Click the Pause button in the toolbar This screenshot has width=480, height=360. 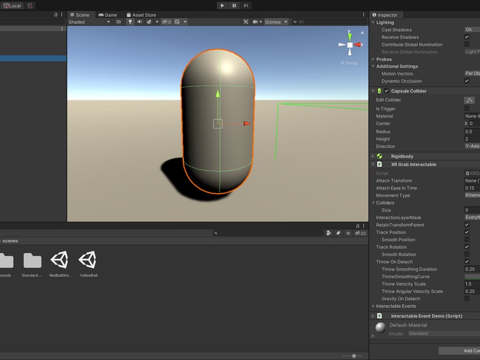coord(234,5)
